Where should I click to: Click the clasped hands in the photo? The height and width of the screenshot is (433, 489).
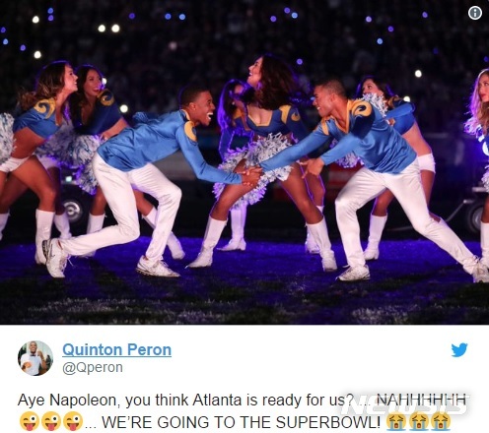click(x=252, y=176)
